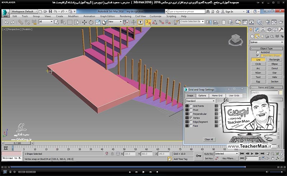Toggle Start New Shape checkbox
The image size is (287, 176).
click(258, 55)
